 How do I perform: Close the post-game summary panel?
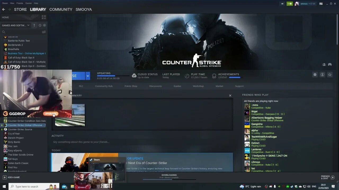[x=230, y=96]
